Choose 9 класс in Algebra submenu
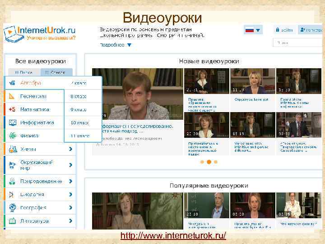 point(79,109)
